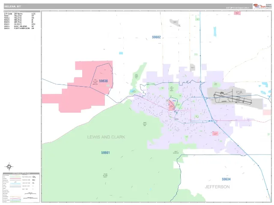Click the map legend box

click(21, 187)
